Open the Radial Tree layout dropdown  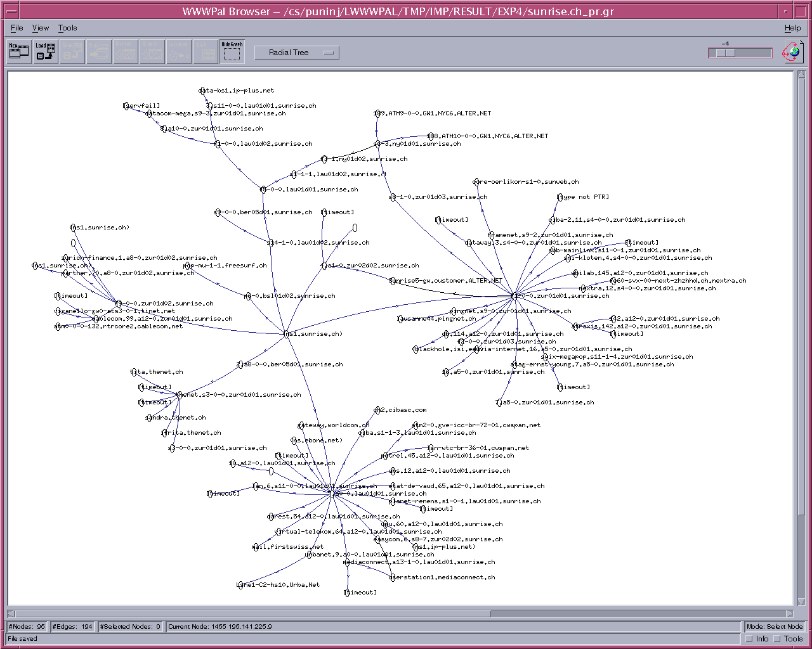tap(297, 53)
